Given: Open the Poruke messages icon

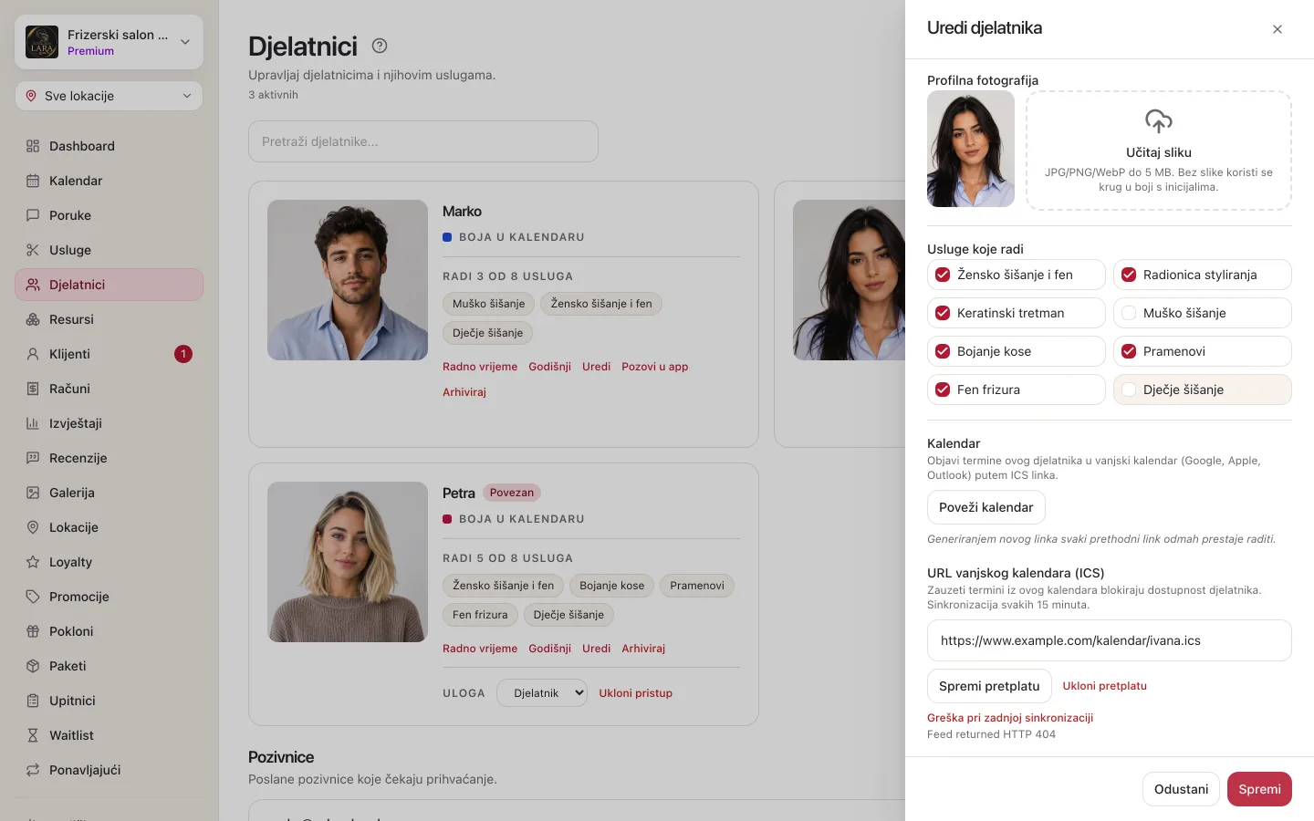Looking at the screenshot, I should click(33, 215).
